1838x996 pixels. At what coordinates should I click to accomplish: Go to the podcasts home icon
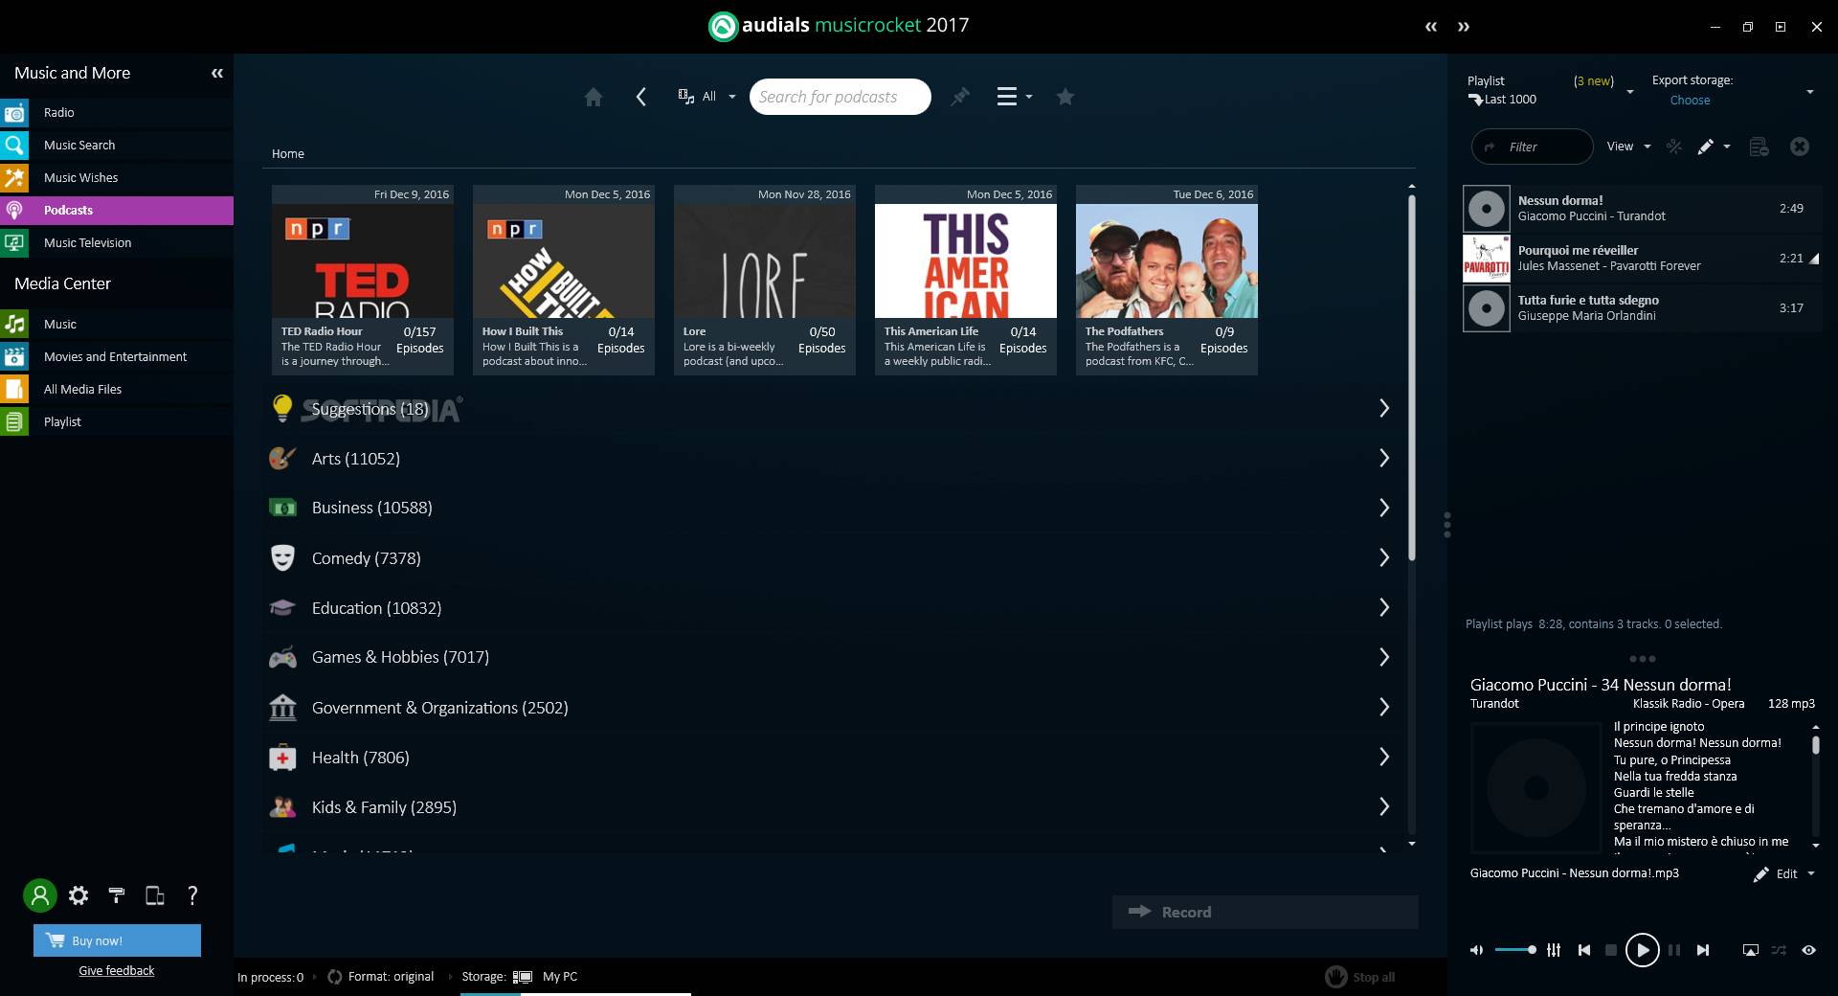pyautogui.click(x=594, y=97)
